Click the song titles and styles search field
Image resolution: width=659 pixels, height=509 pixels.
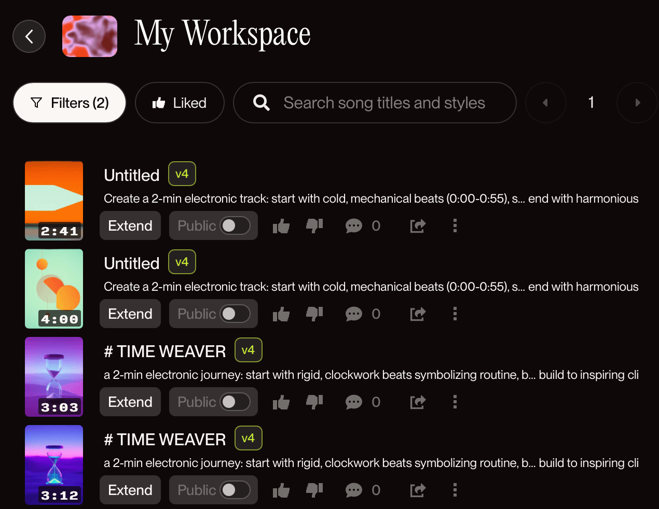click(x=384, y=103)
